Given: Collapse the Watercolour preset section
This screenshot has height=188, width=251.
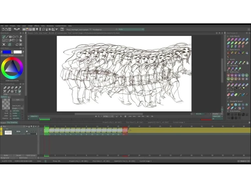Looking at the screenshot, I should coord(228,72).
